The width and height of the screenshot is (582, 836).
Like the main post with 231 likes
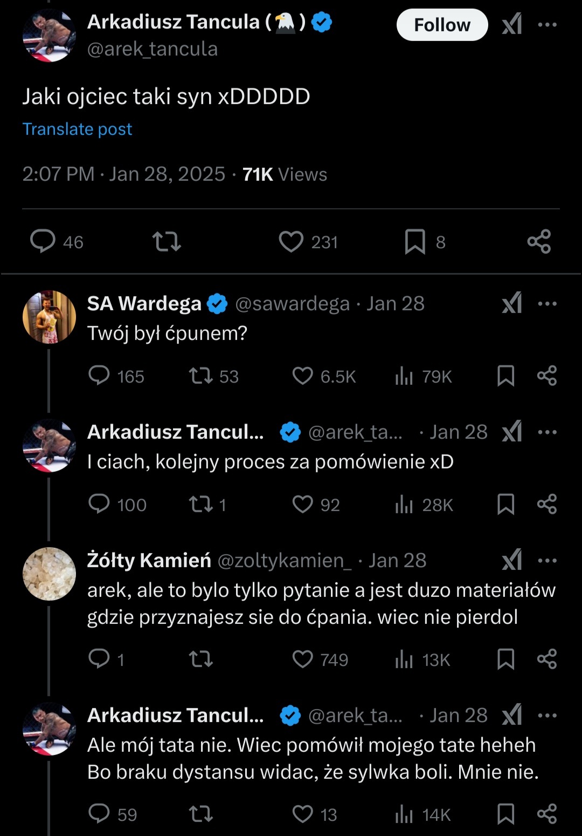[x=291, y=241]
